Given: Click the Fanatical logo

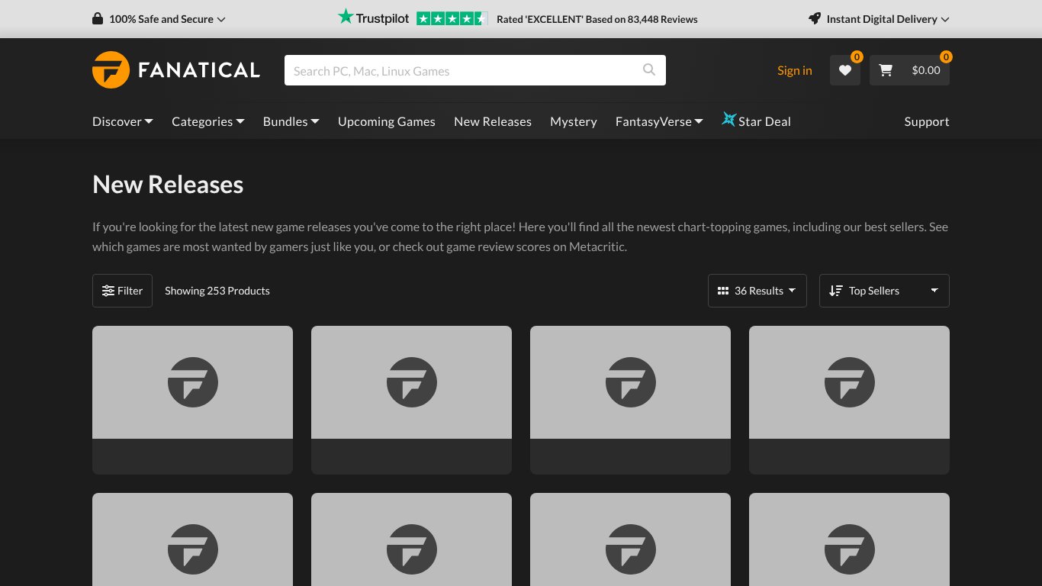Looking at the screenshot, I should tap(176, 70).
